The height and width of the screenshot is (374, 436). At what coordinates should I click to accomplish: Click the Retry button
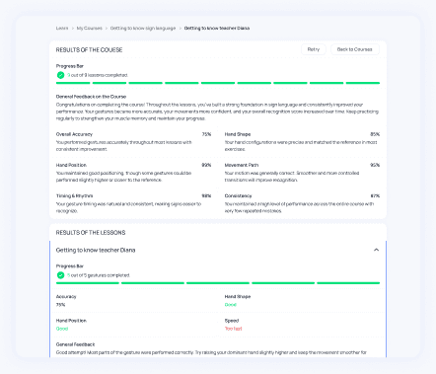click(x=314, y=49)
